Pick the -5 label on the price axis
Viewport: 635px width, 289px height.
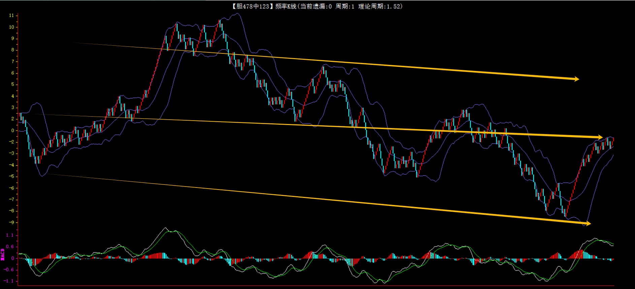pos(12,176)
